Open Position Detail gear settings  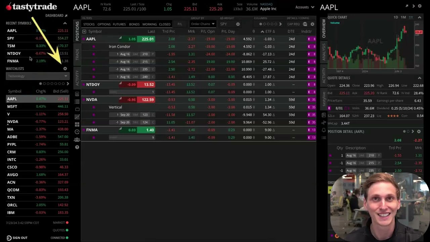419,131
